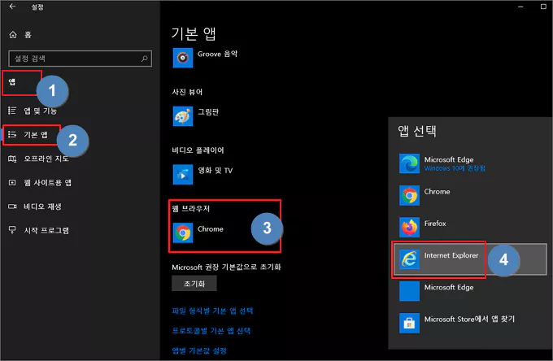The width and height of the screenshot is (553, 361).
Task: Minimize the Settings window
Action: tap(520, 7)
